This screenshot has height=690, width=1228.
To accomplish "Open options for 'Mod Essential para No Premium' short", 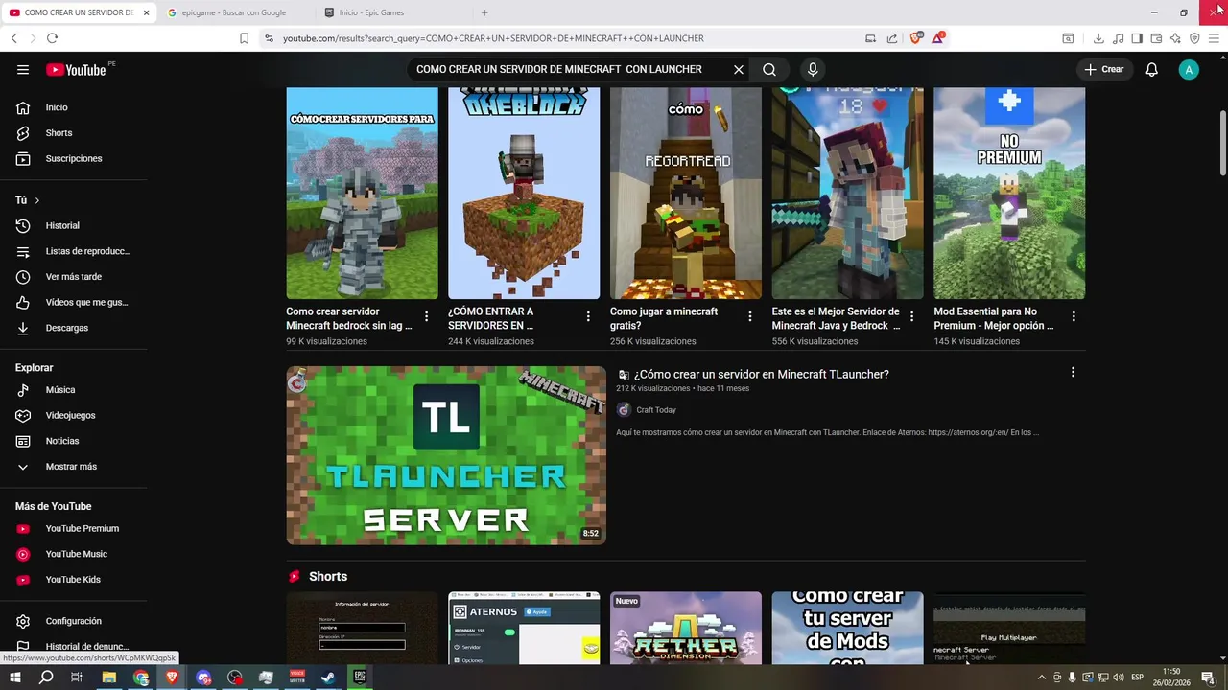I will pos(1074,316).
